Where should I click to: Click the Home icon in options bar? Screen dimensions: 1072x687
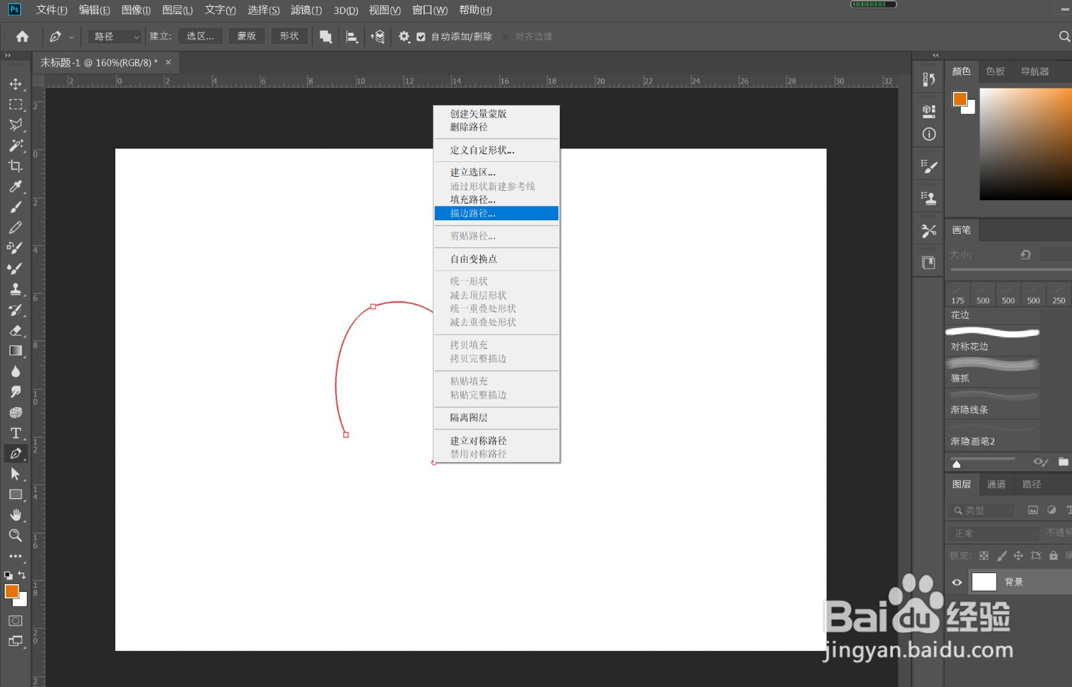tap(22, 36)
